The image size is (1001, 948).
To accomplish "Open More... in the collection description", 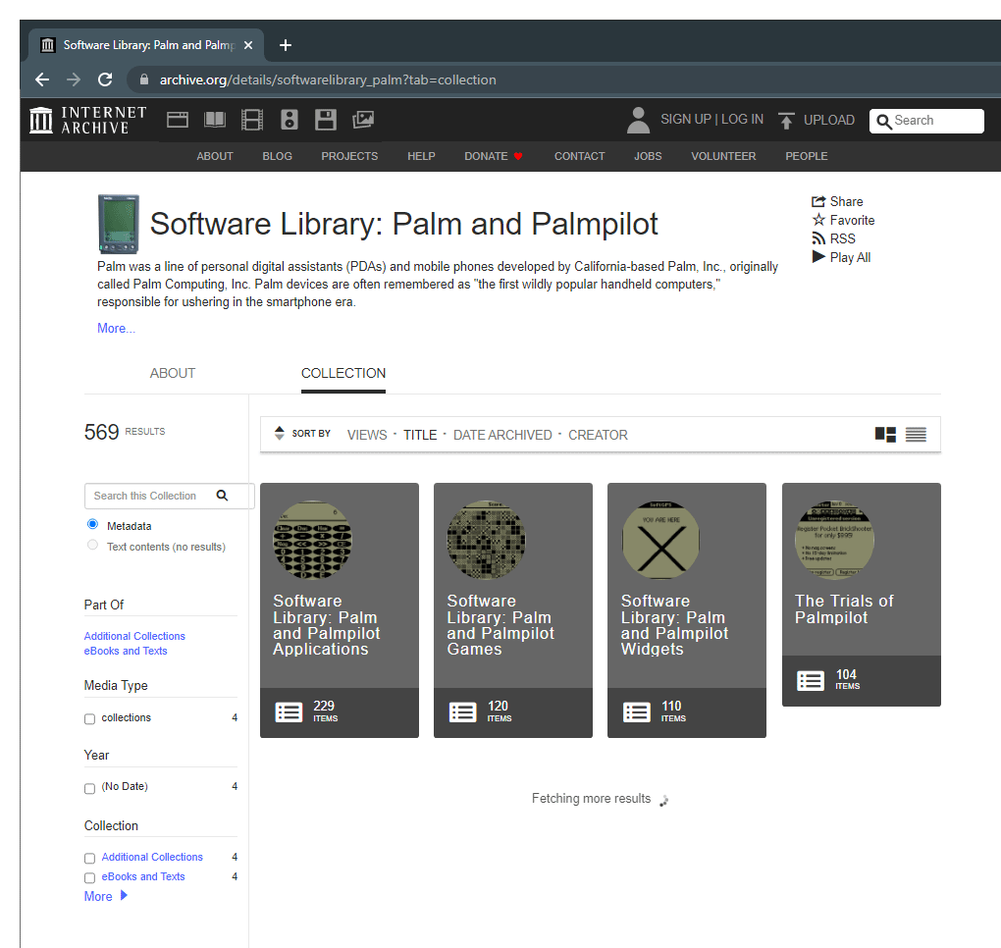I will (116, 328).
